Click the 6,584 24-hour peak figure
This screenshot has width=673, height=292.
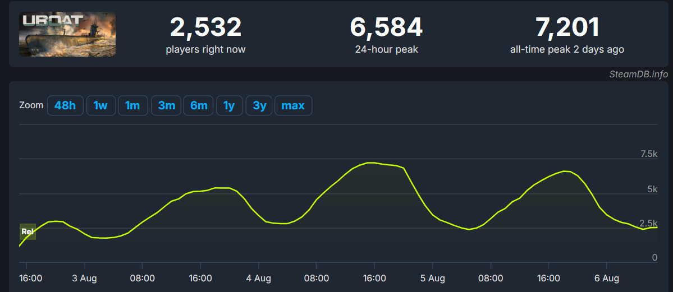coord(386,27)
